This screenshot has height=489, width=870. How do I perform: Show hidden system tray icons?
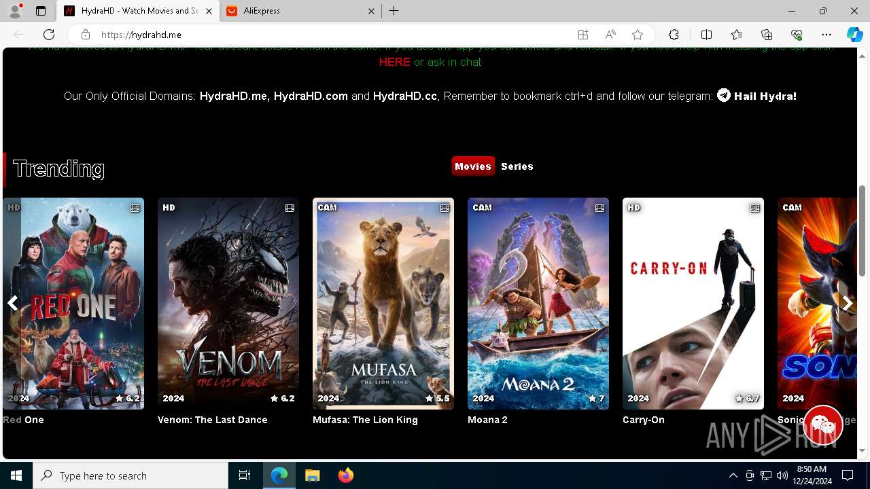(733, 475)
